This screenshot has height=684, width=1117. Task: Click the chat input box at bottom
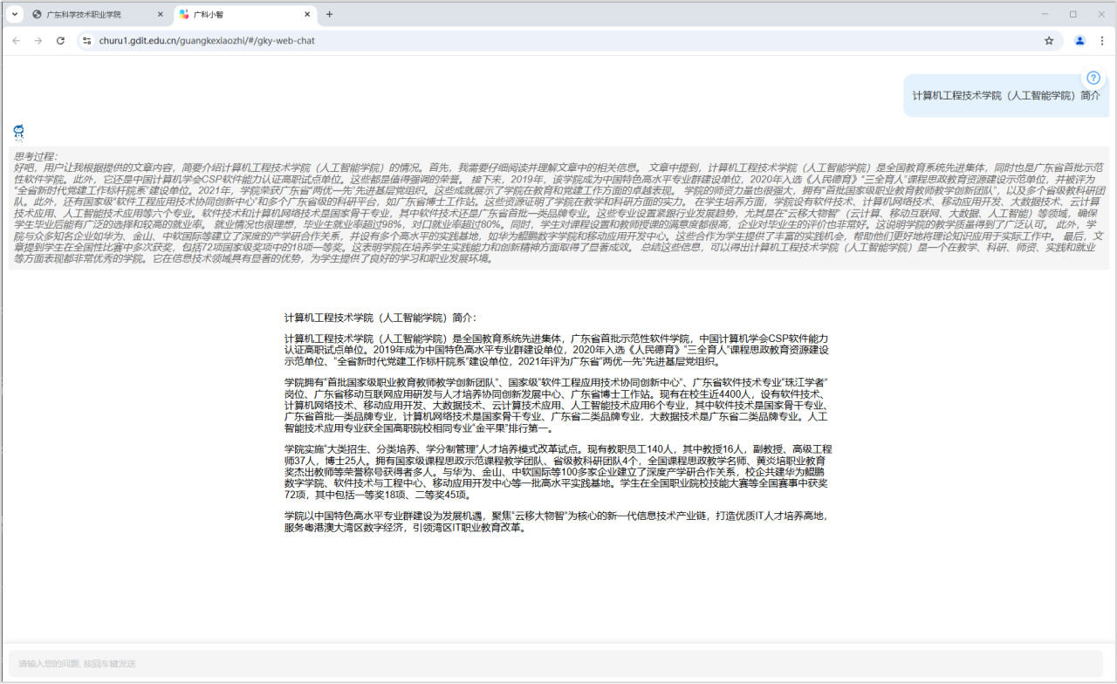point(555,663)
